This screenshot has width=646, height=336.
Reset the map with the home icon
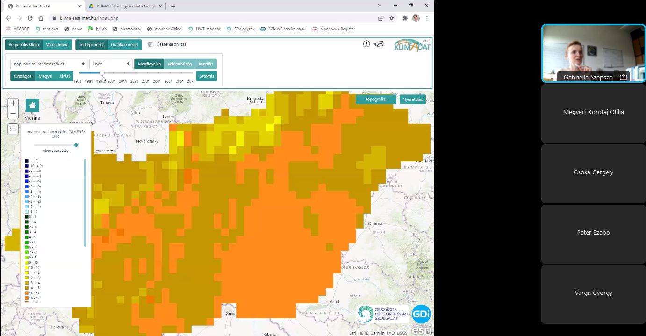click(32, 106)
